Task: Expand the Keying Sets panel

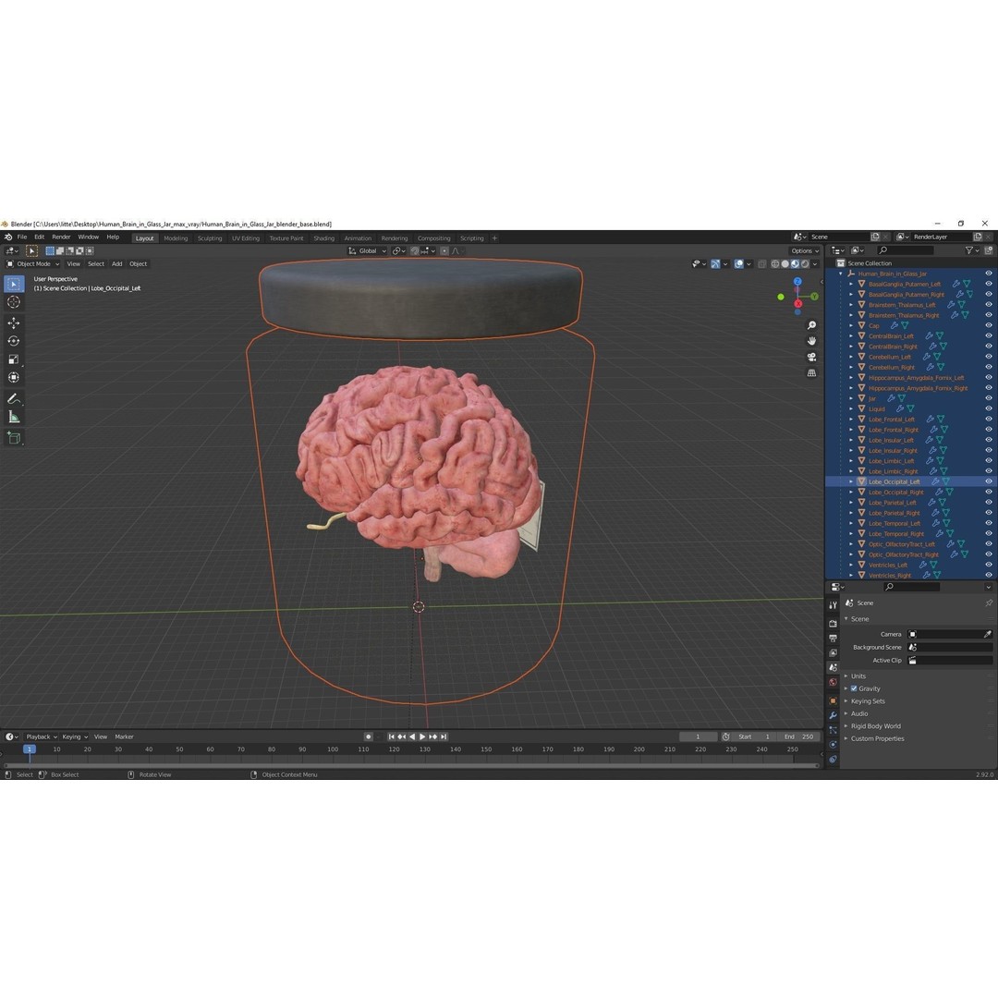Action: coord(868,701)
